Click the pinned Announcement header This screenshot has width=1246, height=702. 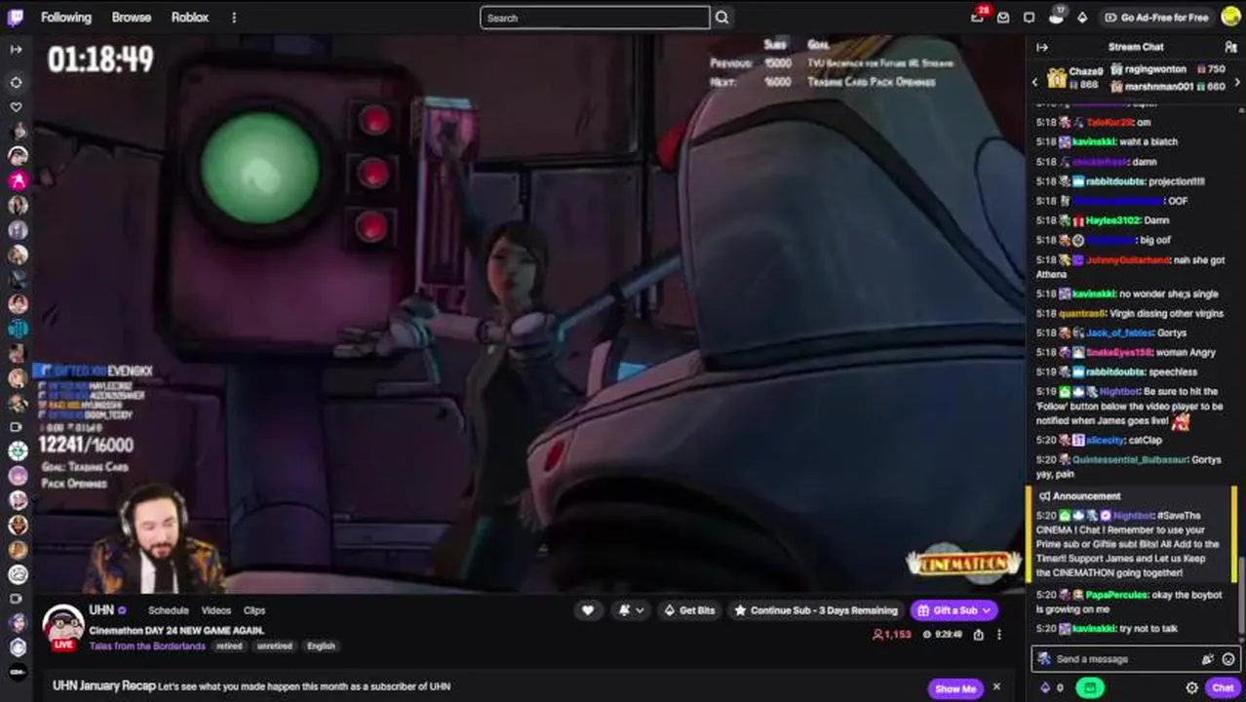[x=1086, y=496]
